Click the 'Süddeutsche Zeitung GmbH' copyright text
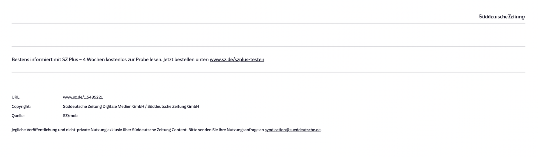 coord(173,106)
